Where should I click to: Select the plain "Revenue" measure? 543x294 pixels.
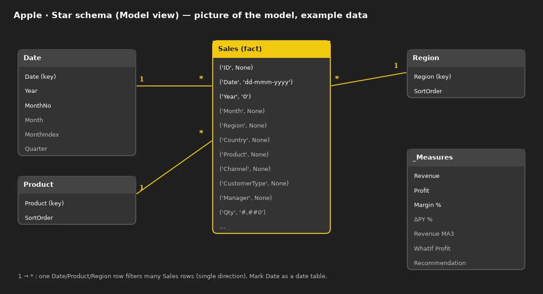point(427,176)
